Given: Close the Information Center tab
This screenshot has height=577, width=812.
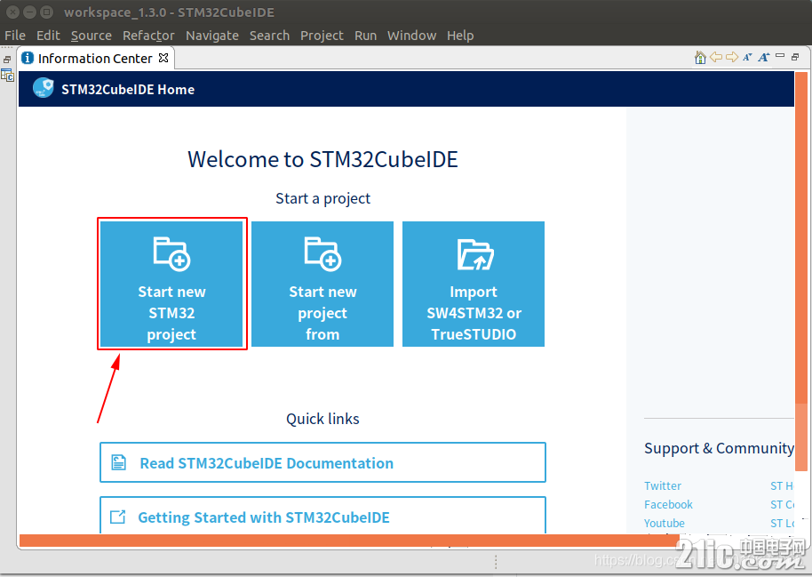Looking at the screenshot, I should (163, 58).
